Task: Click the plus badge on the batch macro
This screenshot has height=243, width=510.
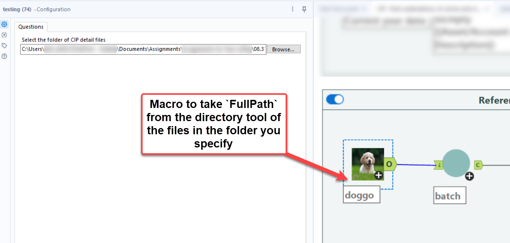Action: pos(469,176)
